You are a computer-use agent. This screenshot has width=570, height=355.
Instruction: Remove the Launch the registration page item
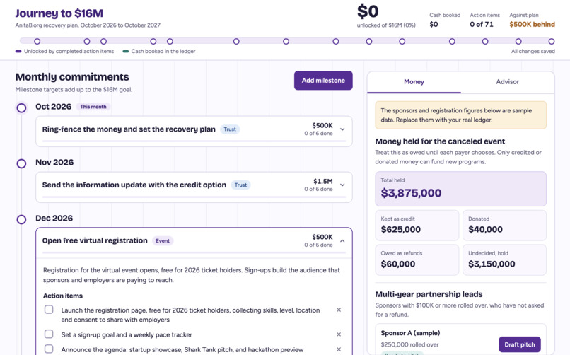click(339, 310)
